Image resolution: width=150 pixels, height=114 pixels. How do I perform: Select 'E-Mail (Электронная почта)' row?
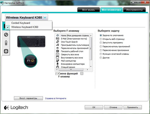pos(72,39)
